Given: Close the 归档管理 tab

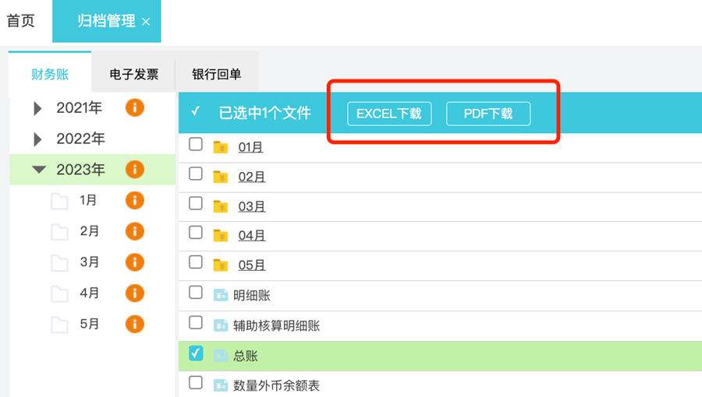Looking at the screenshot, I should point(146,22).
